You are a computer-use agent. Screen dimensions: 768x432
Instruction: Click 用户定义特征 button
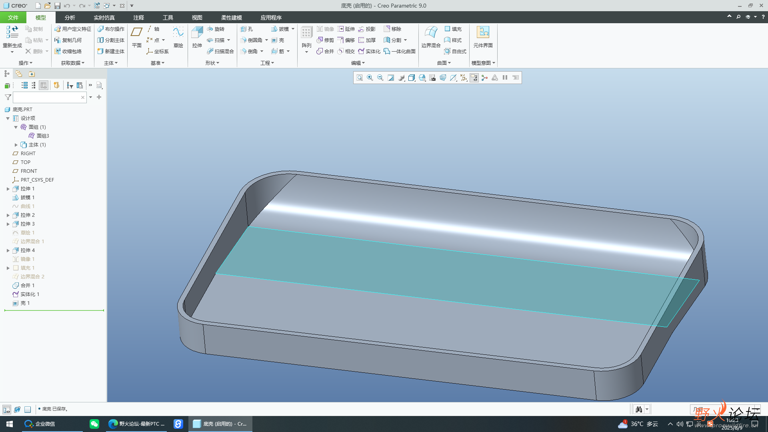tap(73, 29)
